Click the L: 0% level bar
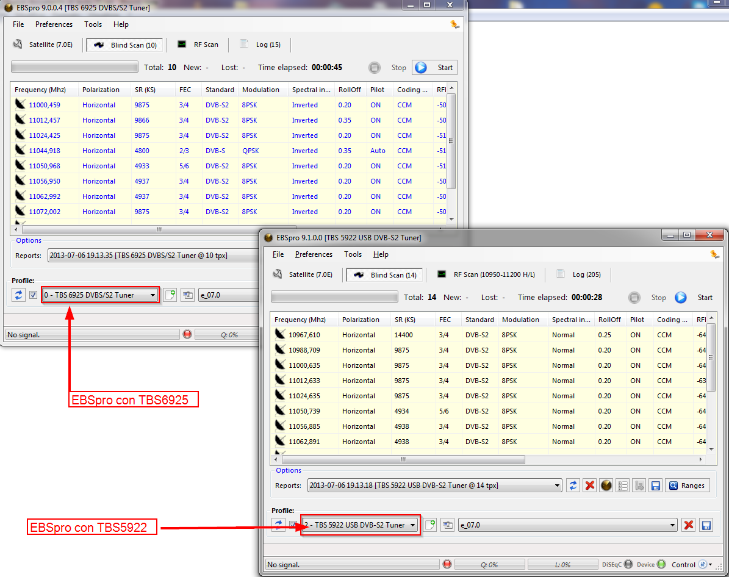The height and width of the screenshot is (577, 729). [x=562, y=564]
